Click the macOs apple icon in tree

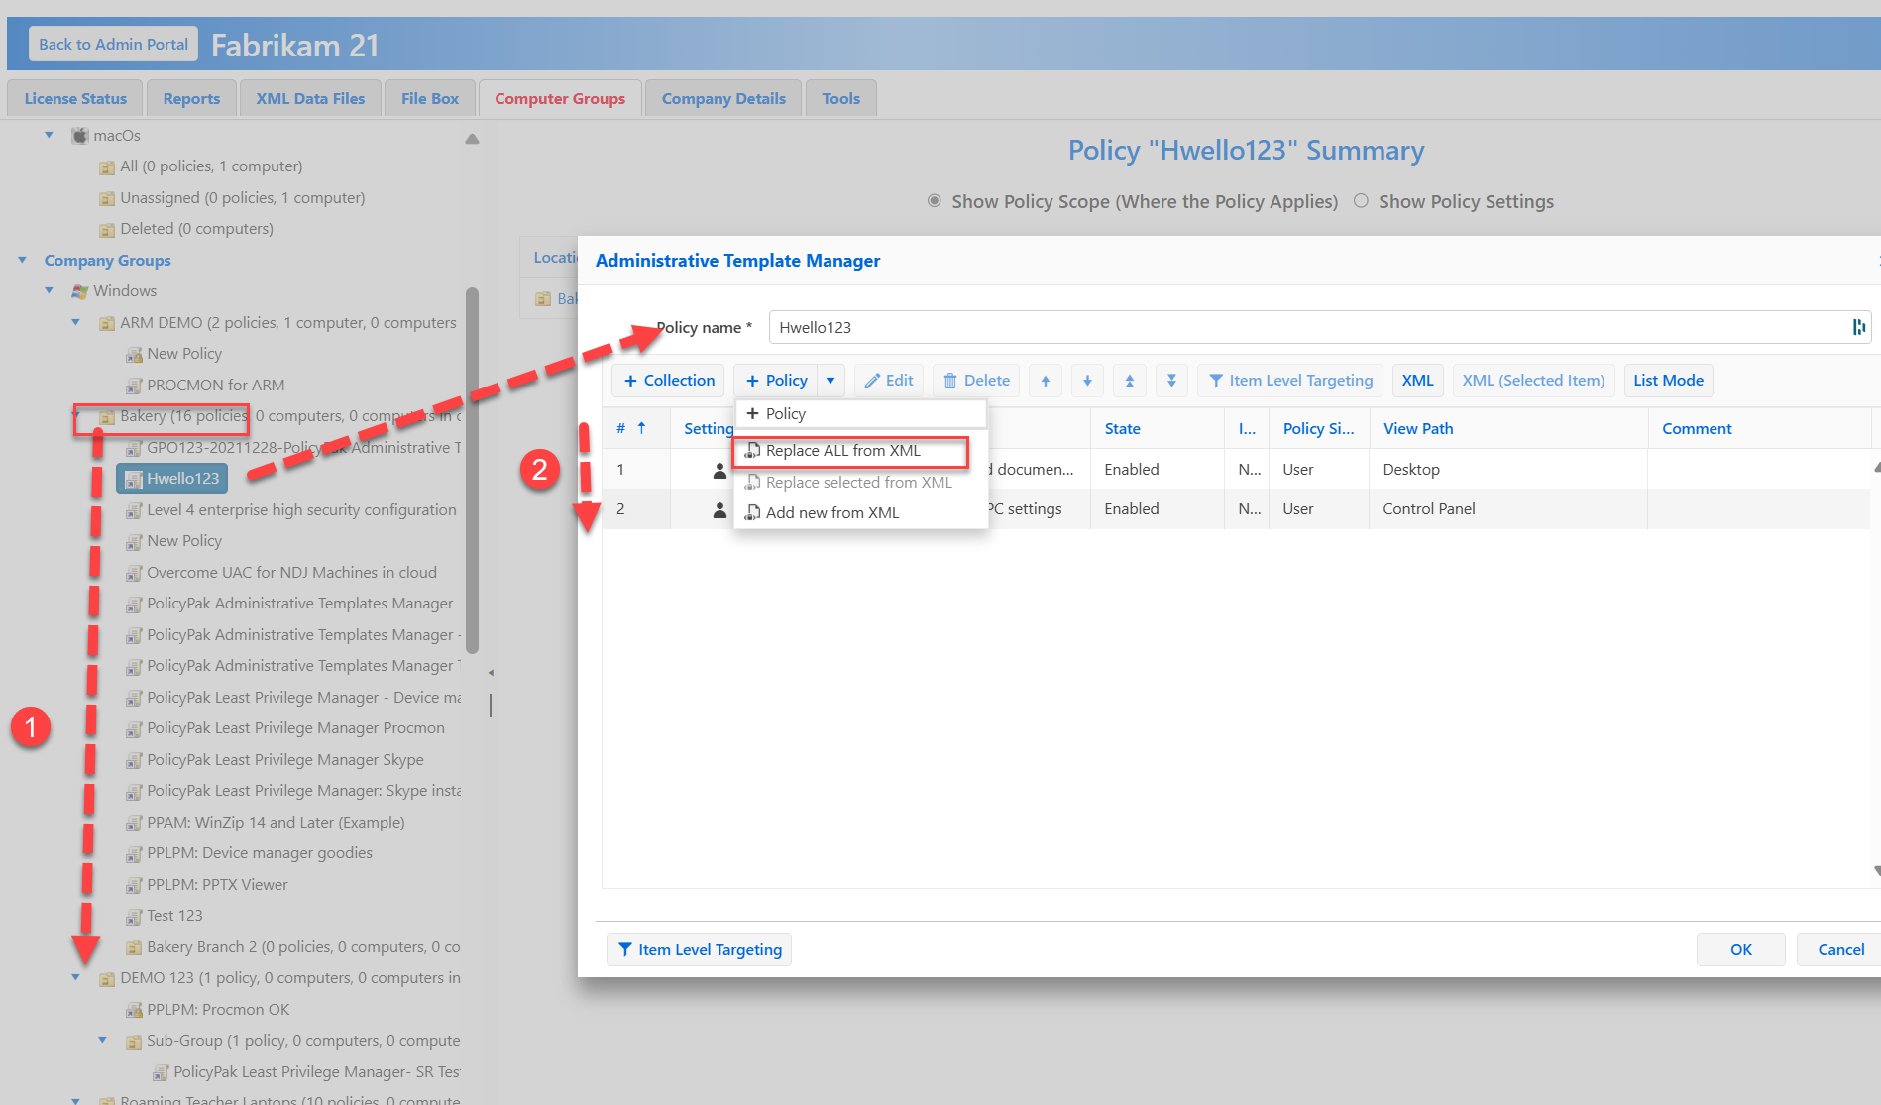80,136
